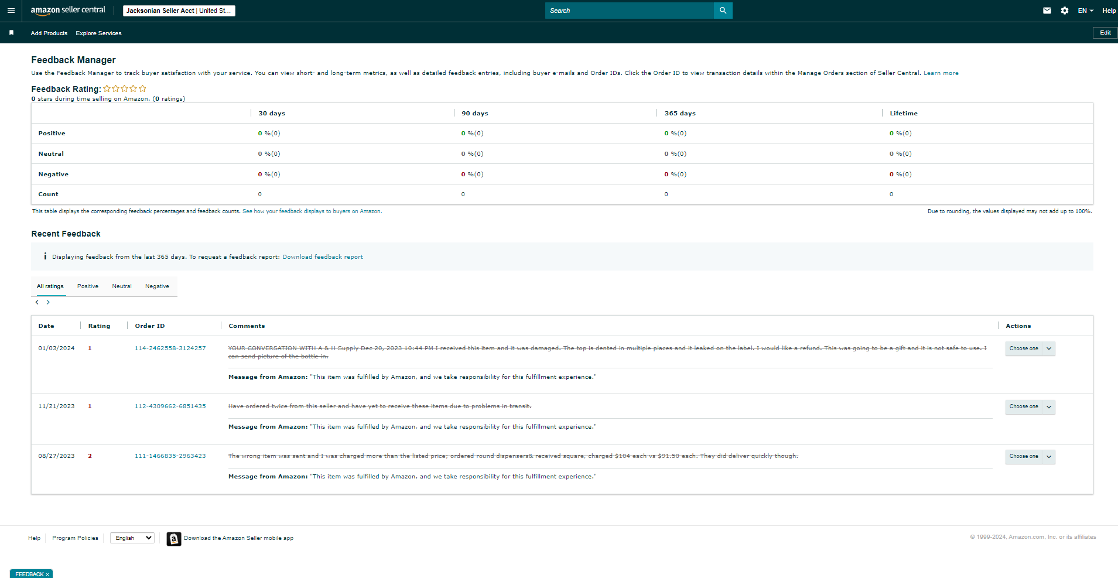This screenshot has width=1118, height=578.
Task: Click the Amazon Seller Central logo
Action: pyautogui.click(x=68, y=11)
